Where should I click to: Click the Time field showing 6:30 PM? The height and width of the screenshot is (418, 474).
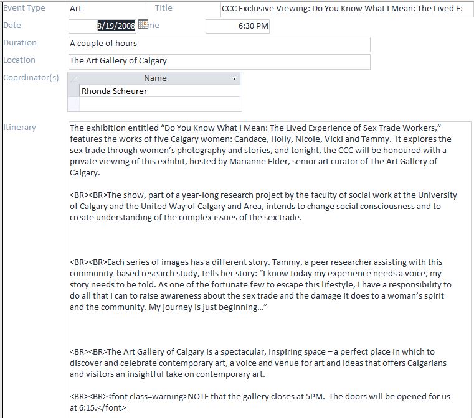(237, 26)
